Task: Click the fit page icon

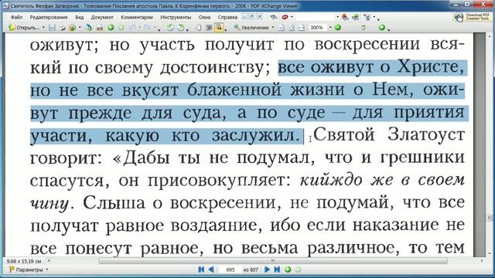Action: pos(292,28)
